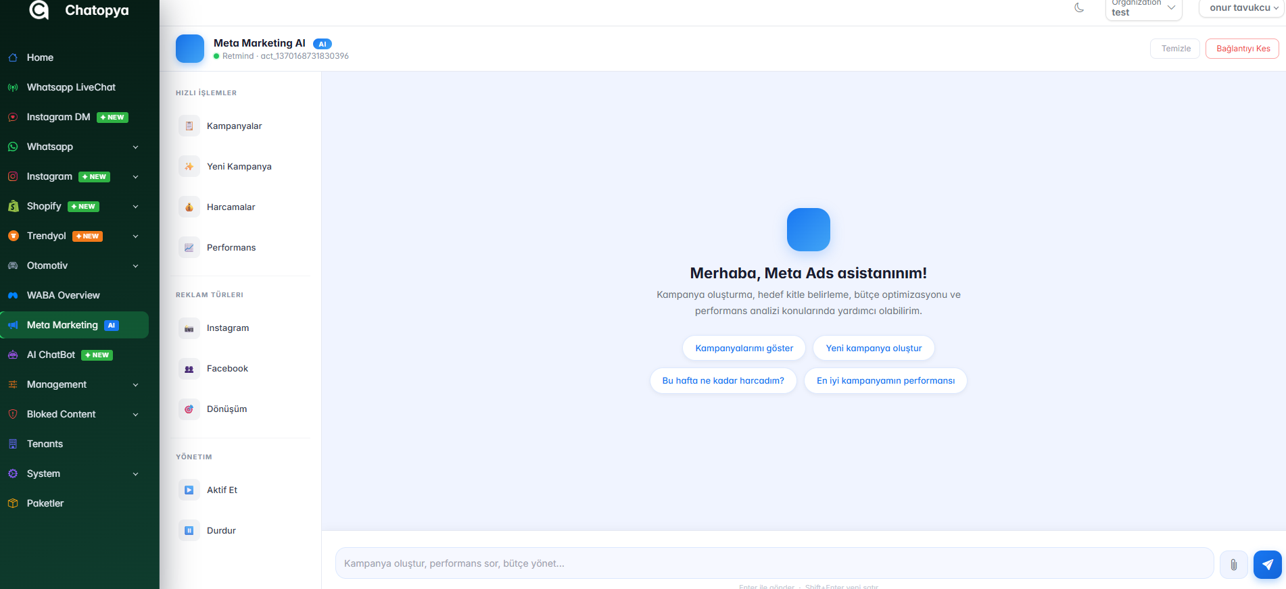Click the Aktif Et play icon
This screenshot has height=589, width=1286.
[189, 490]
